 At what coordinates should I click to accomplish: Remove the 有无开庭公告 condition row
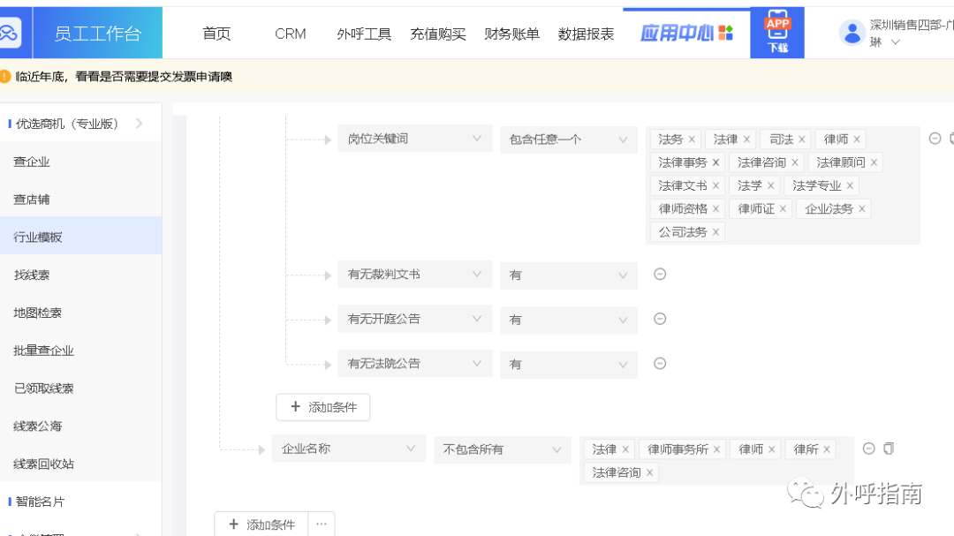(660, 319)
